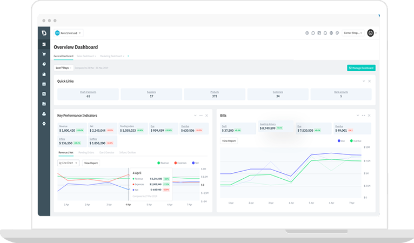Screen dimensions: 414x243
Task: Click the chat bubble icon in header
Action: (x=313, y=33)
